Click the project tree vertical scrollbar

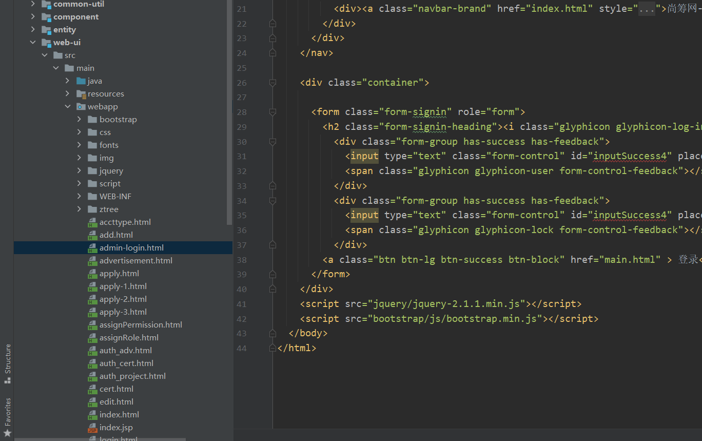[229, 112]
